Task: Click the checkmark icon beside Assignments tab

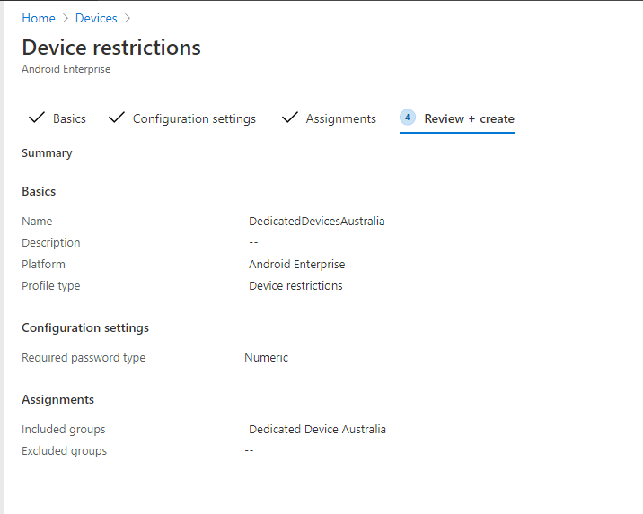Action: 289,118
